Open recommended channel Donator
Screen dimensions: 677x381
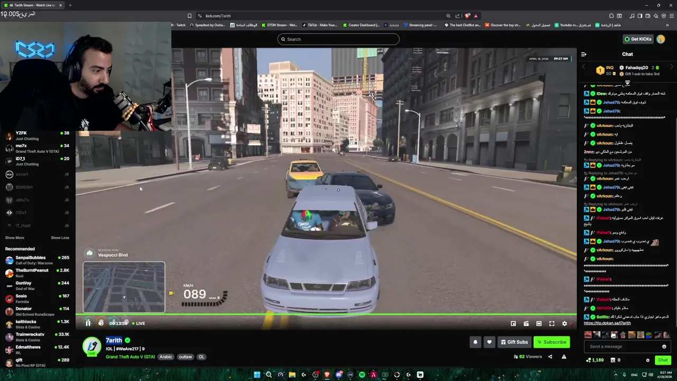point(37,311)
